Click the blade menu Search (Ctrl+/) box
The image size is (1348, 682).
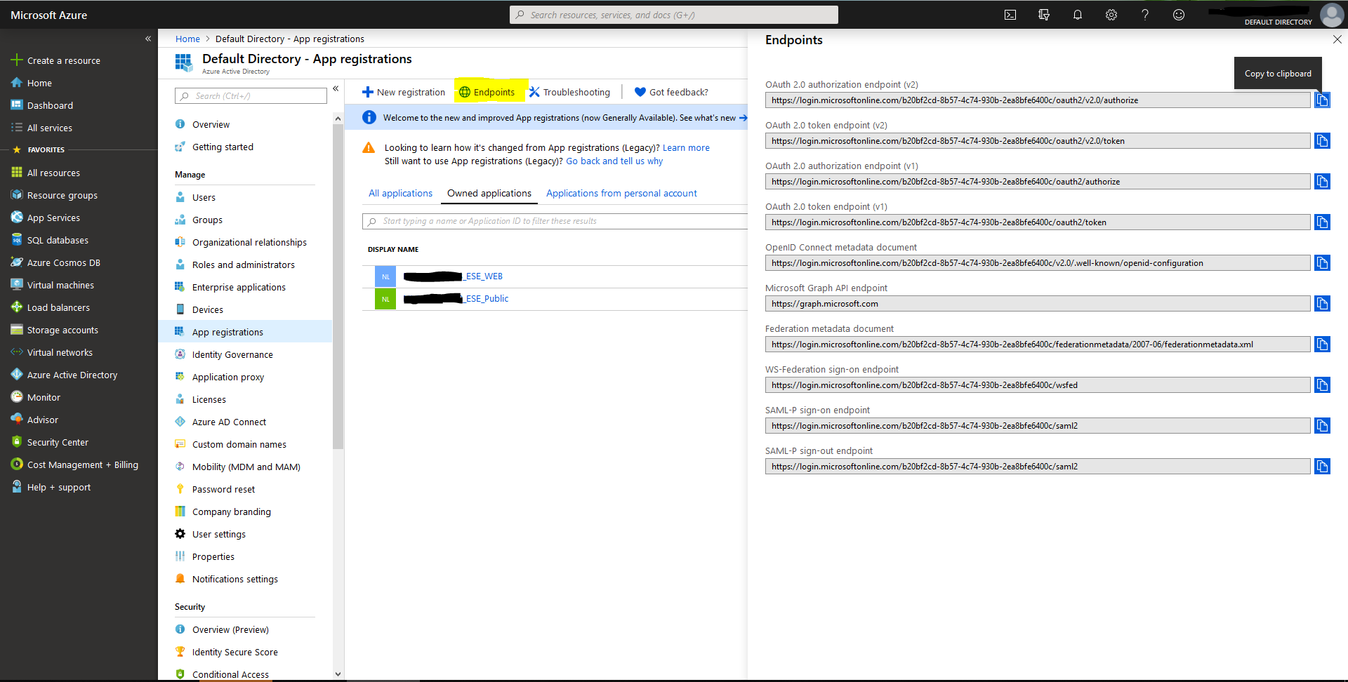click(x=251, y=95)
